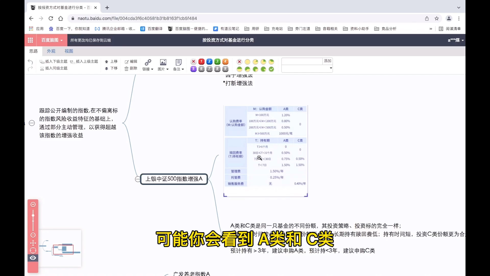Click the minimap navigator thumbnail
490x276 pixels.
(x=60, y=248)
